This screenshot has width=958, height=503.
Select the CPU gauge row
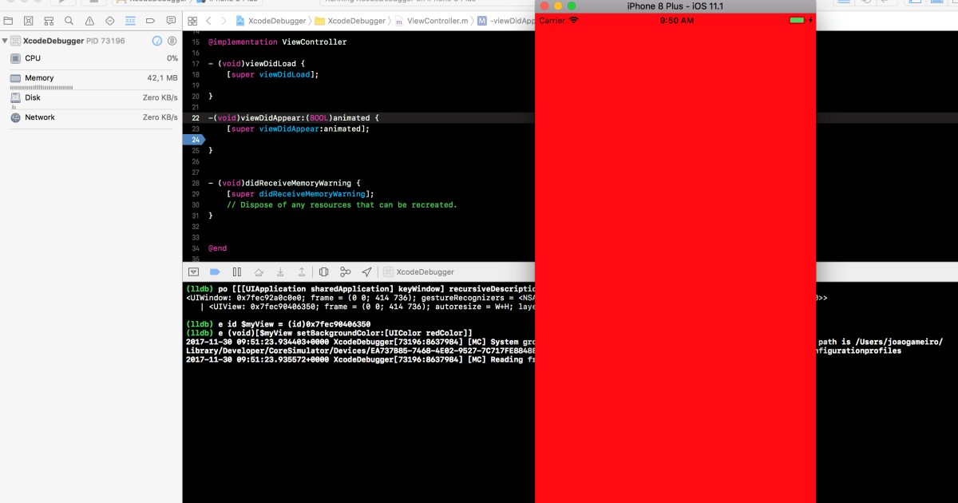click(91, 58)
